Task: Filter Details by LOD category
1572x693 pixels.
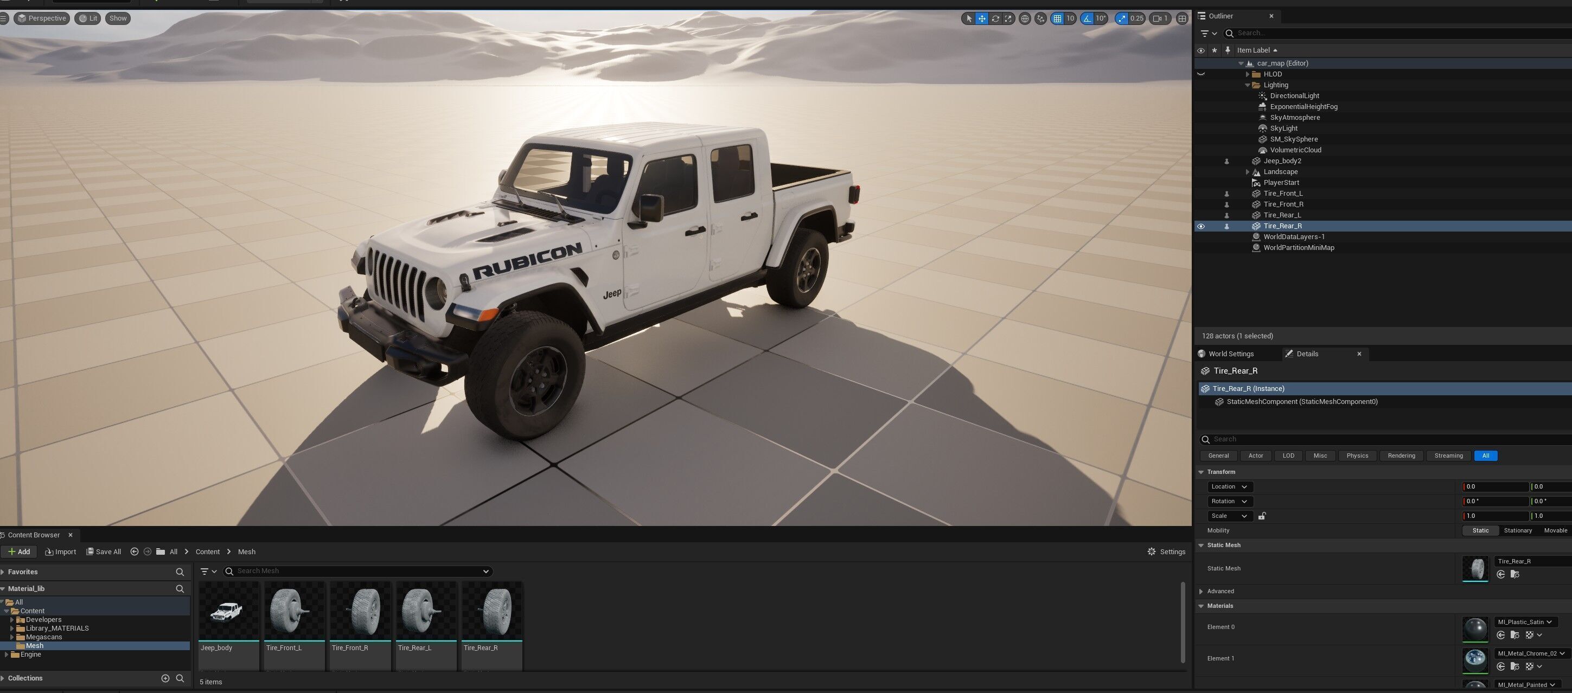Action: pyautogui.click(x=1288, y=455)
